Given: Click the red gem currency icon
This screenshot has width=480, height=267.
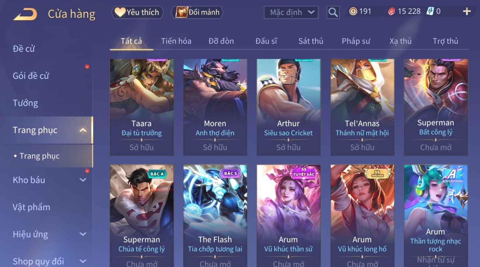Looking at the screenshot, I should coord(391,11).
